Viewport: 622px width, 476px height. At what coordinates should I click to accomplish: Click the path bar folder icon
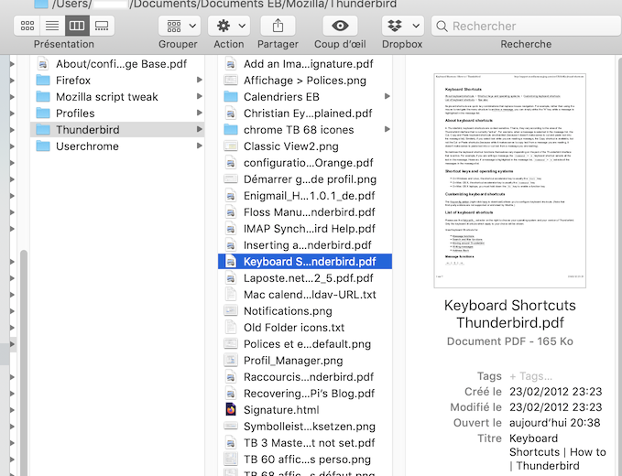click(x=41, y=4)
